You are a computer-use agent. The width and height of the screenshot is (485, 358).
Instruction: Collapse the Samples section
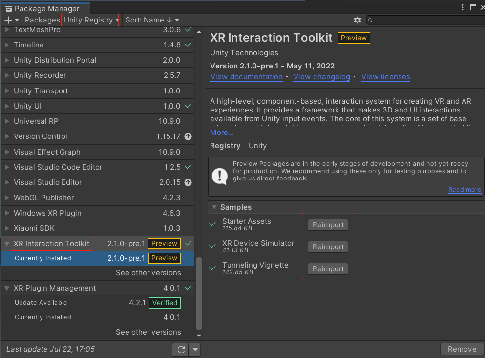pos(214,207)
